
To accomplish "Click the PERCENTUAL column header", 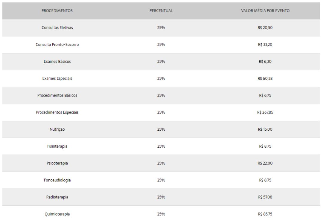I will pyautogui.click(x=161, y=11).
